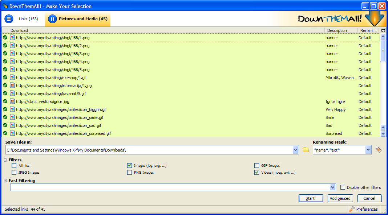Click the Preferences wrench icon

(352, 209)
